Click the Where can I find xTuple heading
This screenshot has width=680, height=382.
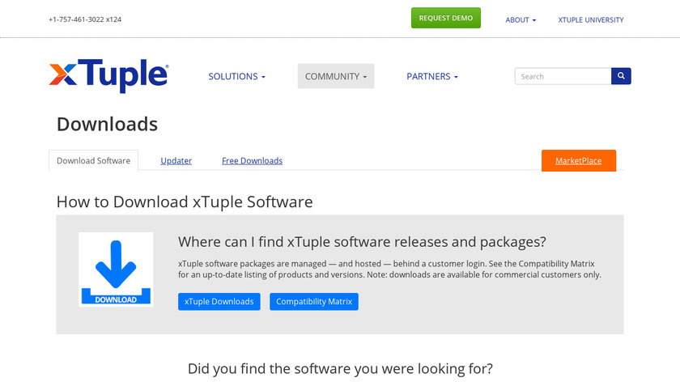pyautogui.click(x=362, y=242)
